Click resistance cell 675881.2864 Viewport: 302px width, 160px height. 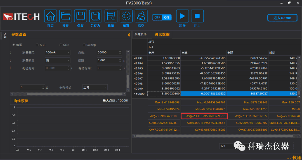click(247, 68)
